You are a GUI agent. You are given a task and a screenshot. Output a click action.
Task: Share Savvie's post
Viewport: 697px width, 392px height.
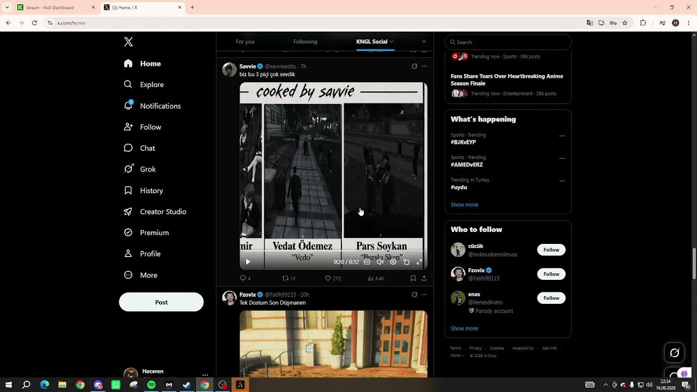[424, 278]
